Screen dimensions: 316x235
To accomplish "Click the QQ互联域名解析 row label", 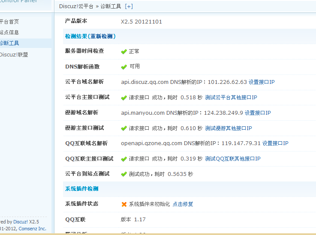I will [x=87, y=143].
